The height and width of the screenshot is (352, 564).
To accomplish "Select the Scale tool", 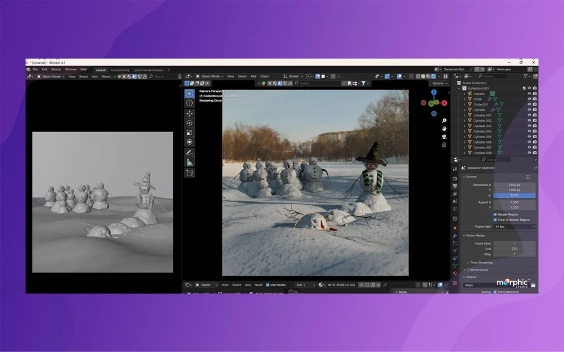I will (189, 133).
